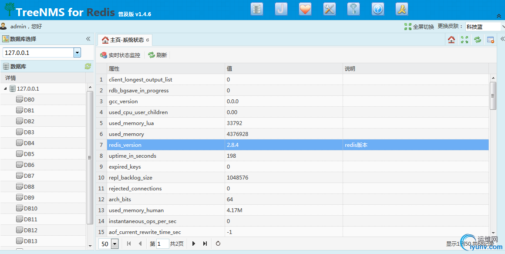
Task: Select DB2 in the database tree
Action: (29, 122)
